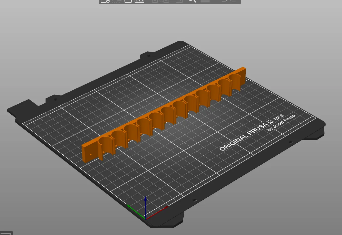342x235 pixels.
Task: Click the Redo arrow in toolbar
Action: click(233, 1)
